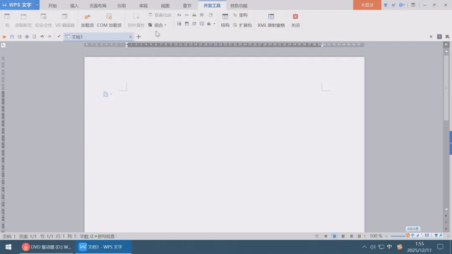The width and height of the screenshot is (452, 254).
Task: Click the zoom slider track
Action: coord(398,236)
